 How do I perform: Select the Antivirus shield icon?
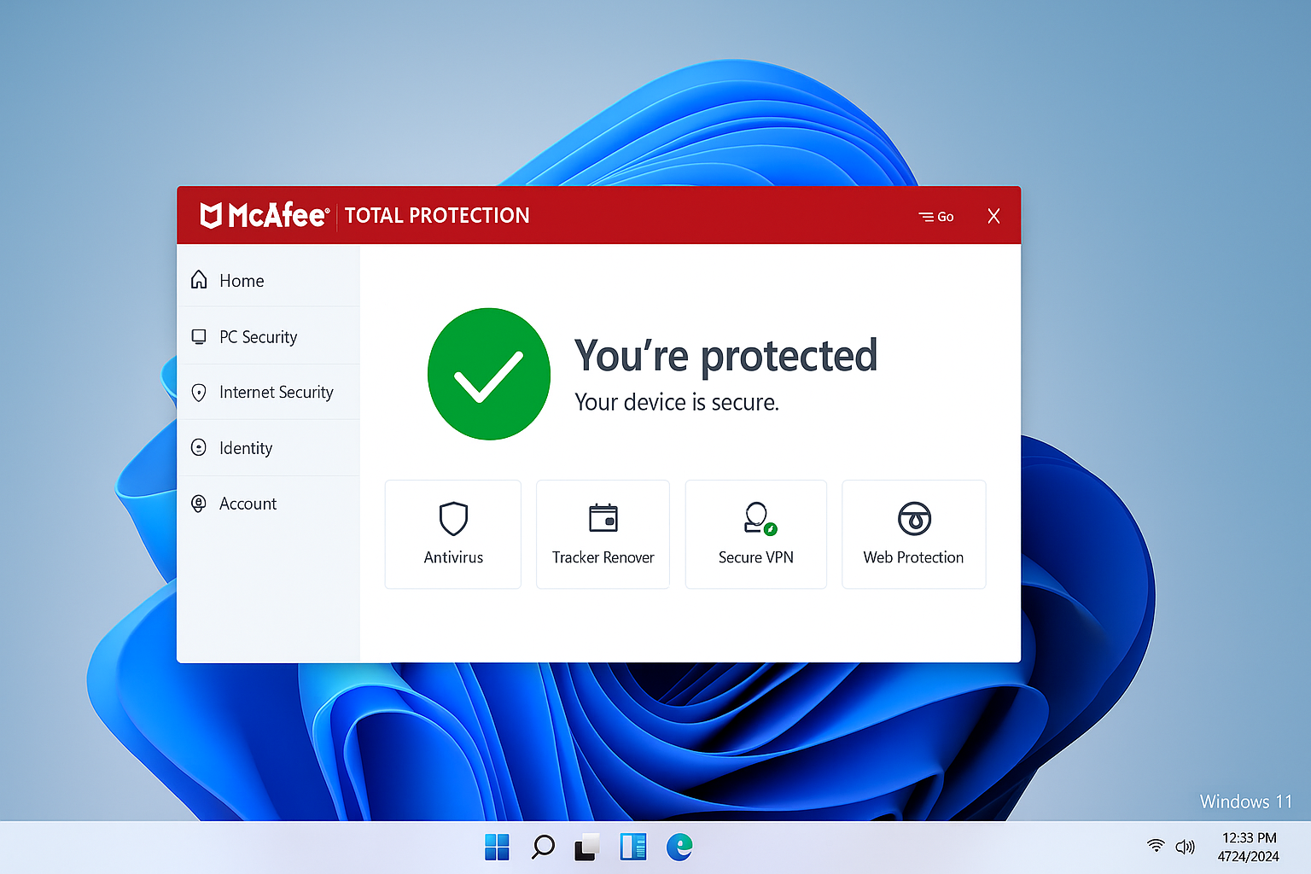pos(452,520)
